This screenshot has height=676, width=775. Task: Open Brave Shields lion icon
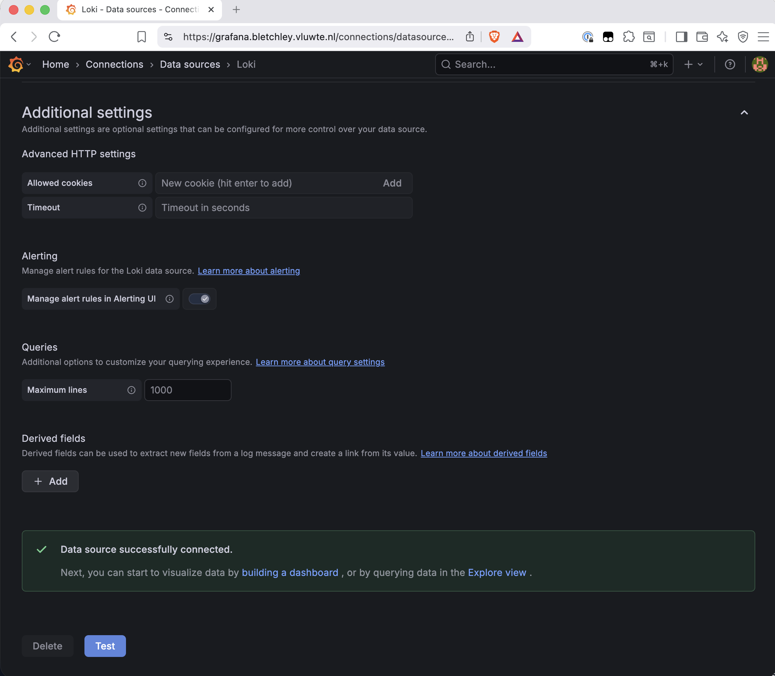click(x=494, y=37)
